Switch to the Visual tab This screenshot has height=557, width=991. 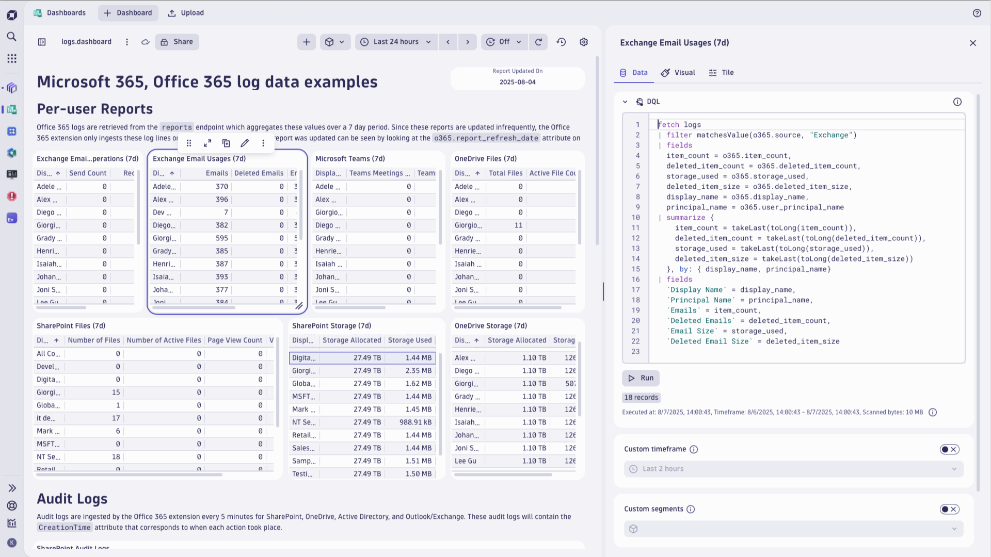point(678,72)
